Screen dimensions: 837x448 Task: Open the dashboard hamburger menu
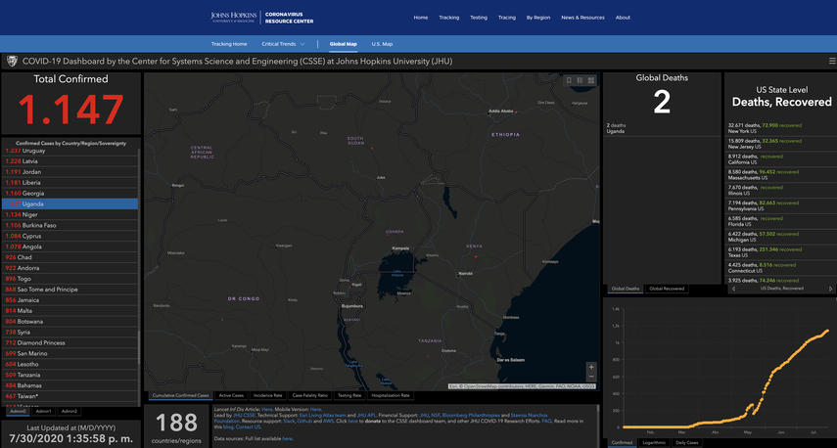click(832, 62)
